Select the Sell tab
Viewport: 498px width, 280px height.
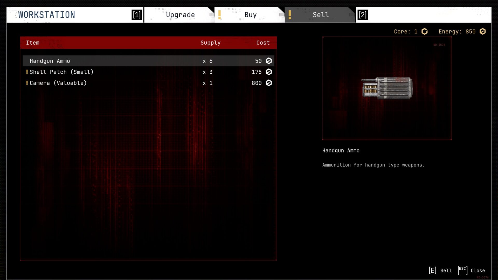click(x=321, y=15)
